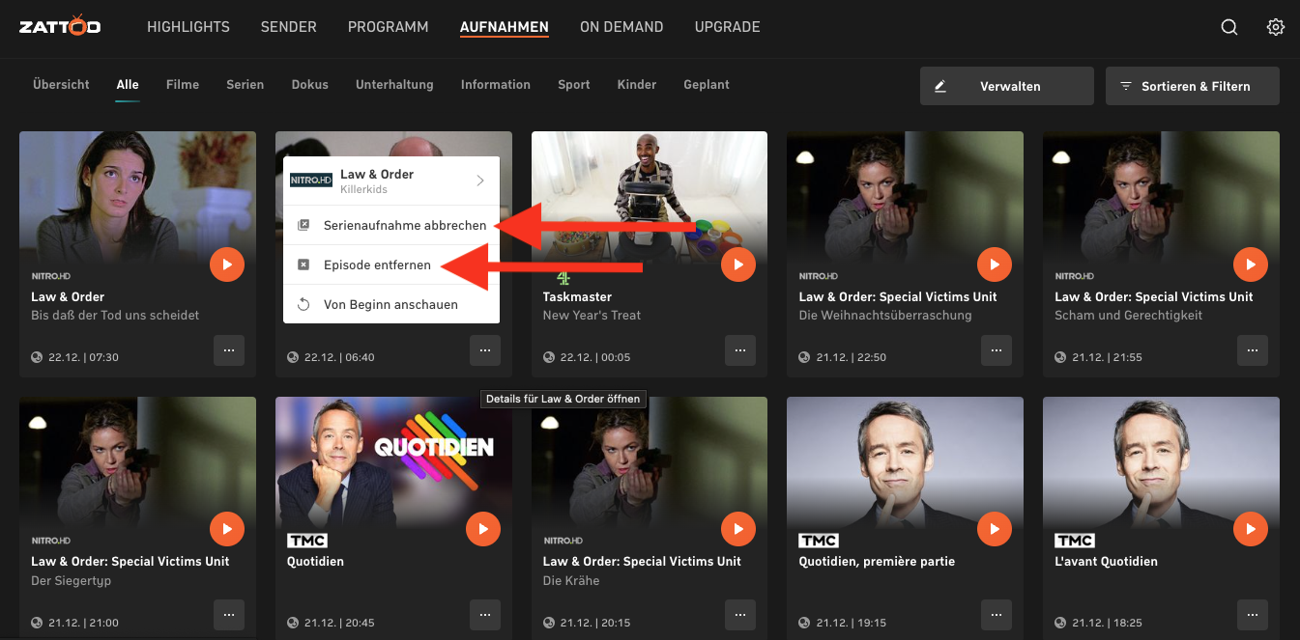Play Law & Order 'Bis daß der Tod uns scheidet'

[x=227, y=264]
